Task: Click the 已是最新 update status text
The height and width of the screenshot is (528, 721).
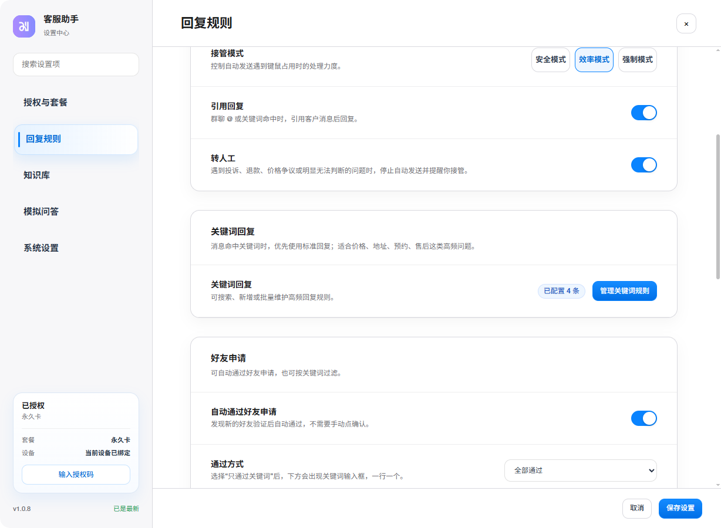Action: pyautogui.click(x=126, y=509)
